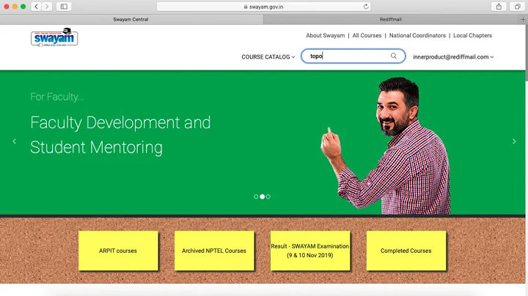Click the green fullscreen window button
Viewport: 528px width, 296px height.
pos(23,7)
